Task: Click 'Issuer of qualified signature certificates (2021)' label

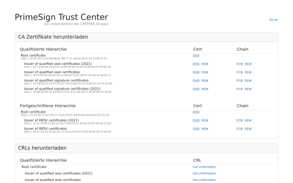Action: (x=62, y=89)
